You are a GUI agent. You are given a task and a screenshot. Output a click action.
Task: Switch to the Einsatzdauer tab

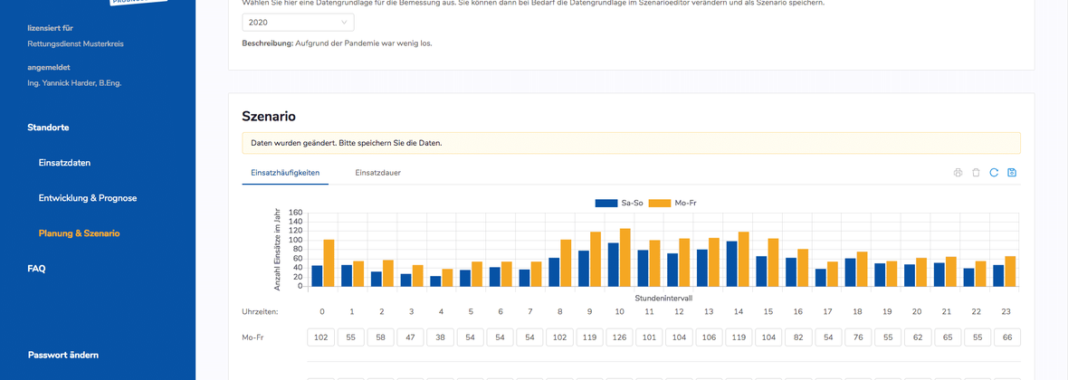(x=377, y=173)
